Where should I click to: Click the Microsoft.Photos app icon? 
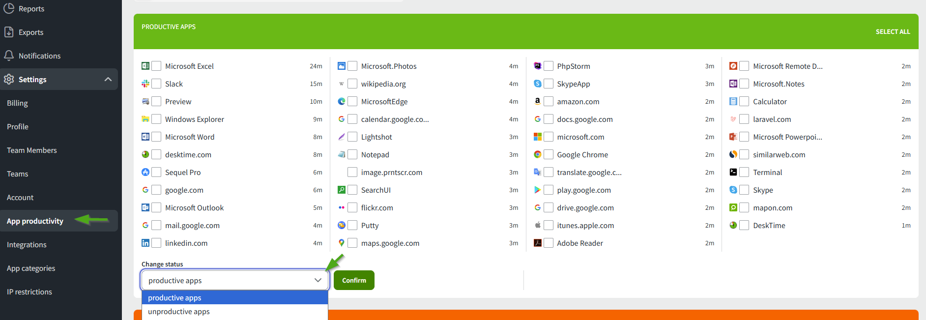click(342, 66)
